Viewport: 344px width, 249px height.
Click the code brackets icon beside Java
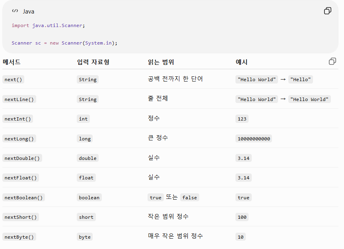(15, 11)
